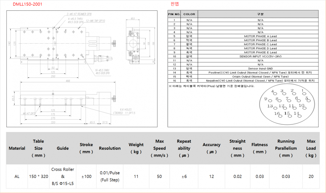Click the red 핀맵 heading
326x193 pixels.
click(x=175, y=4)
